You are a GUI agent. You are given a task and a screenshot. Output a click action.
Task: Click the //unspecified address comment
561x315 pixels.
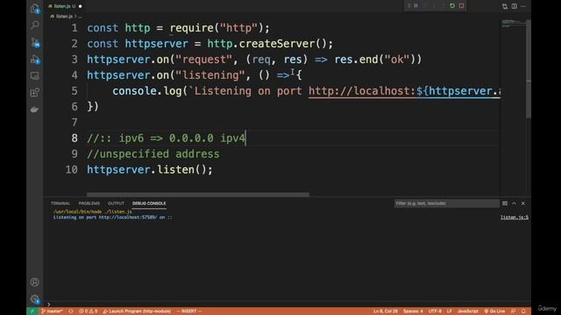pos(153,154)
